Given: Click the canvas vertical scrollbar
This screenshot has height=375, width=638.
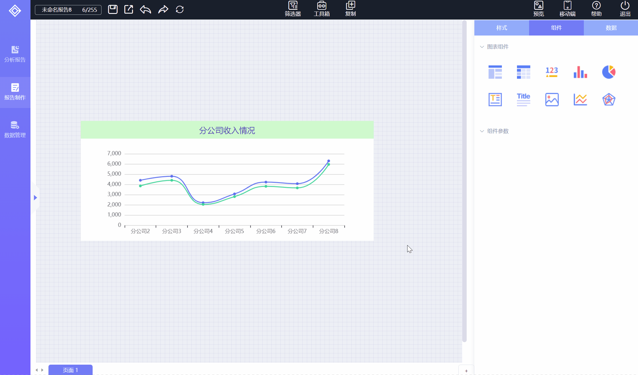Looking at the screenshot, I should [464, 181].
